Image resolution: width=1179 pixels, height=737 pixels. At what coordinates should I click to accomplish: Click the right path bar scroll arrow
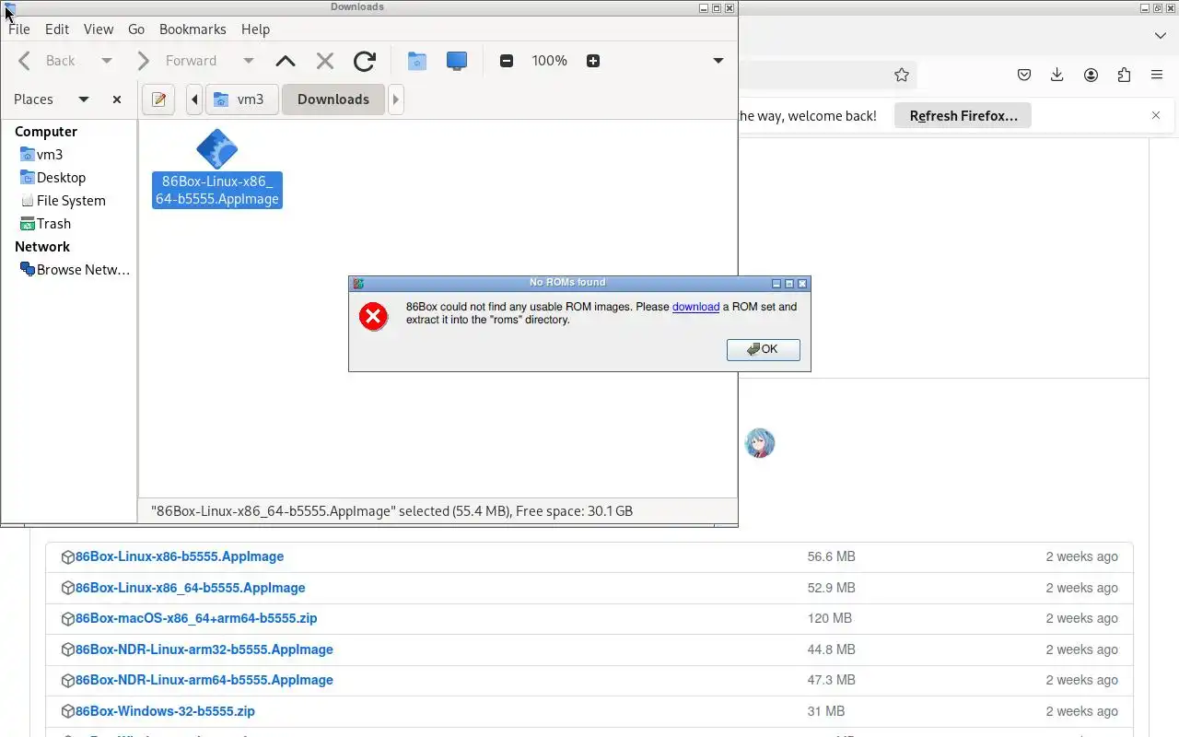pyautogui.click(x=396, y=99)
